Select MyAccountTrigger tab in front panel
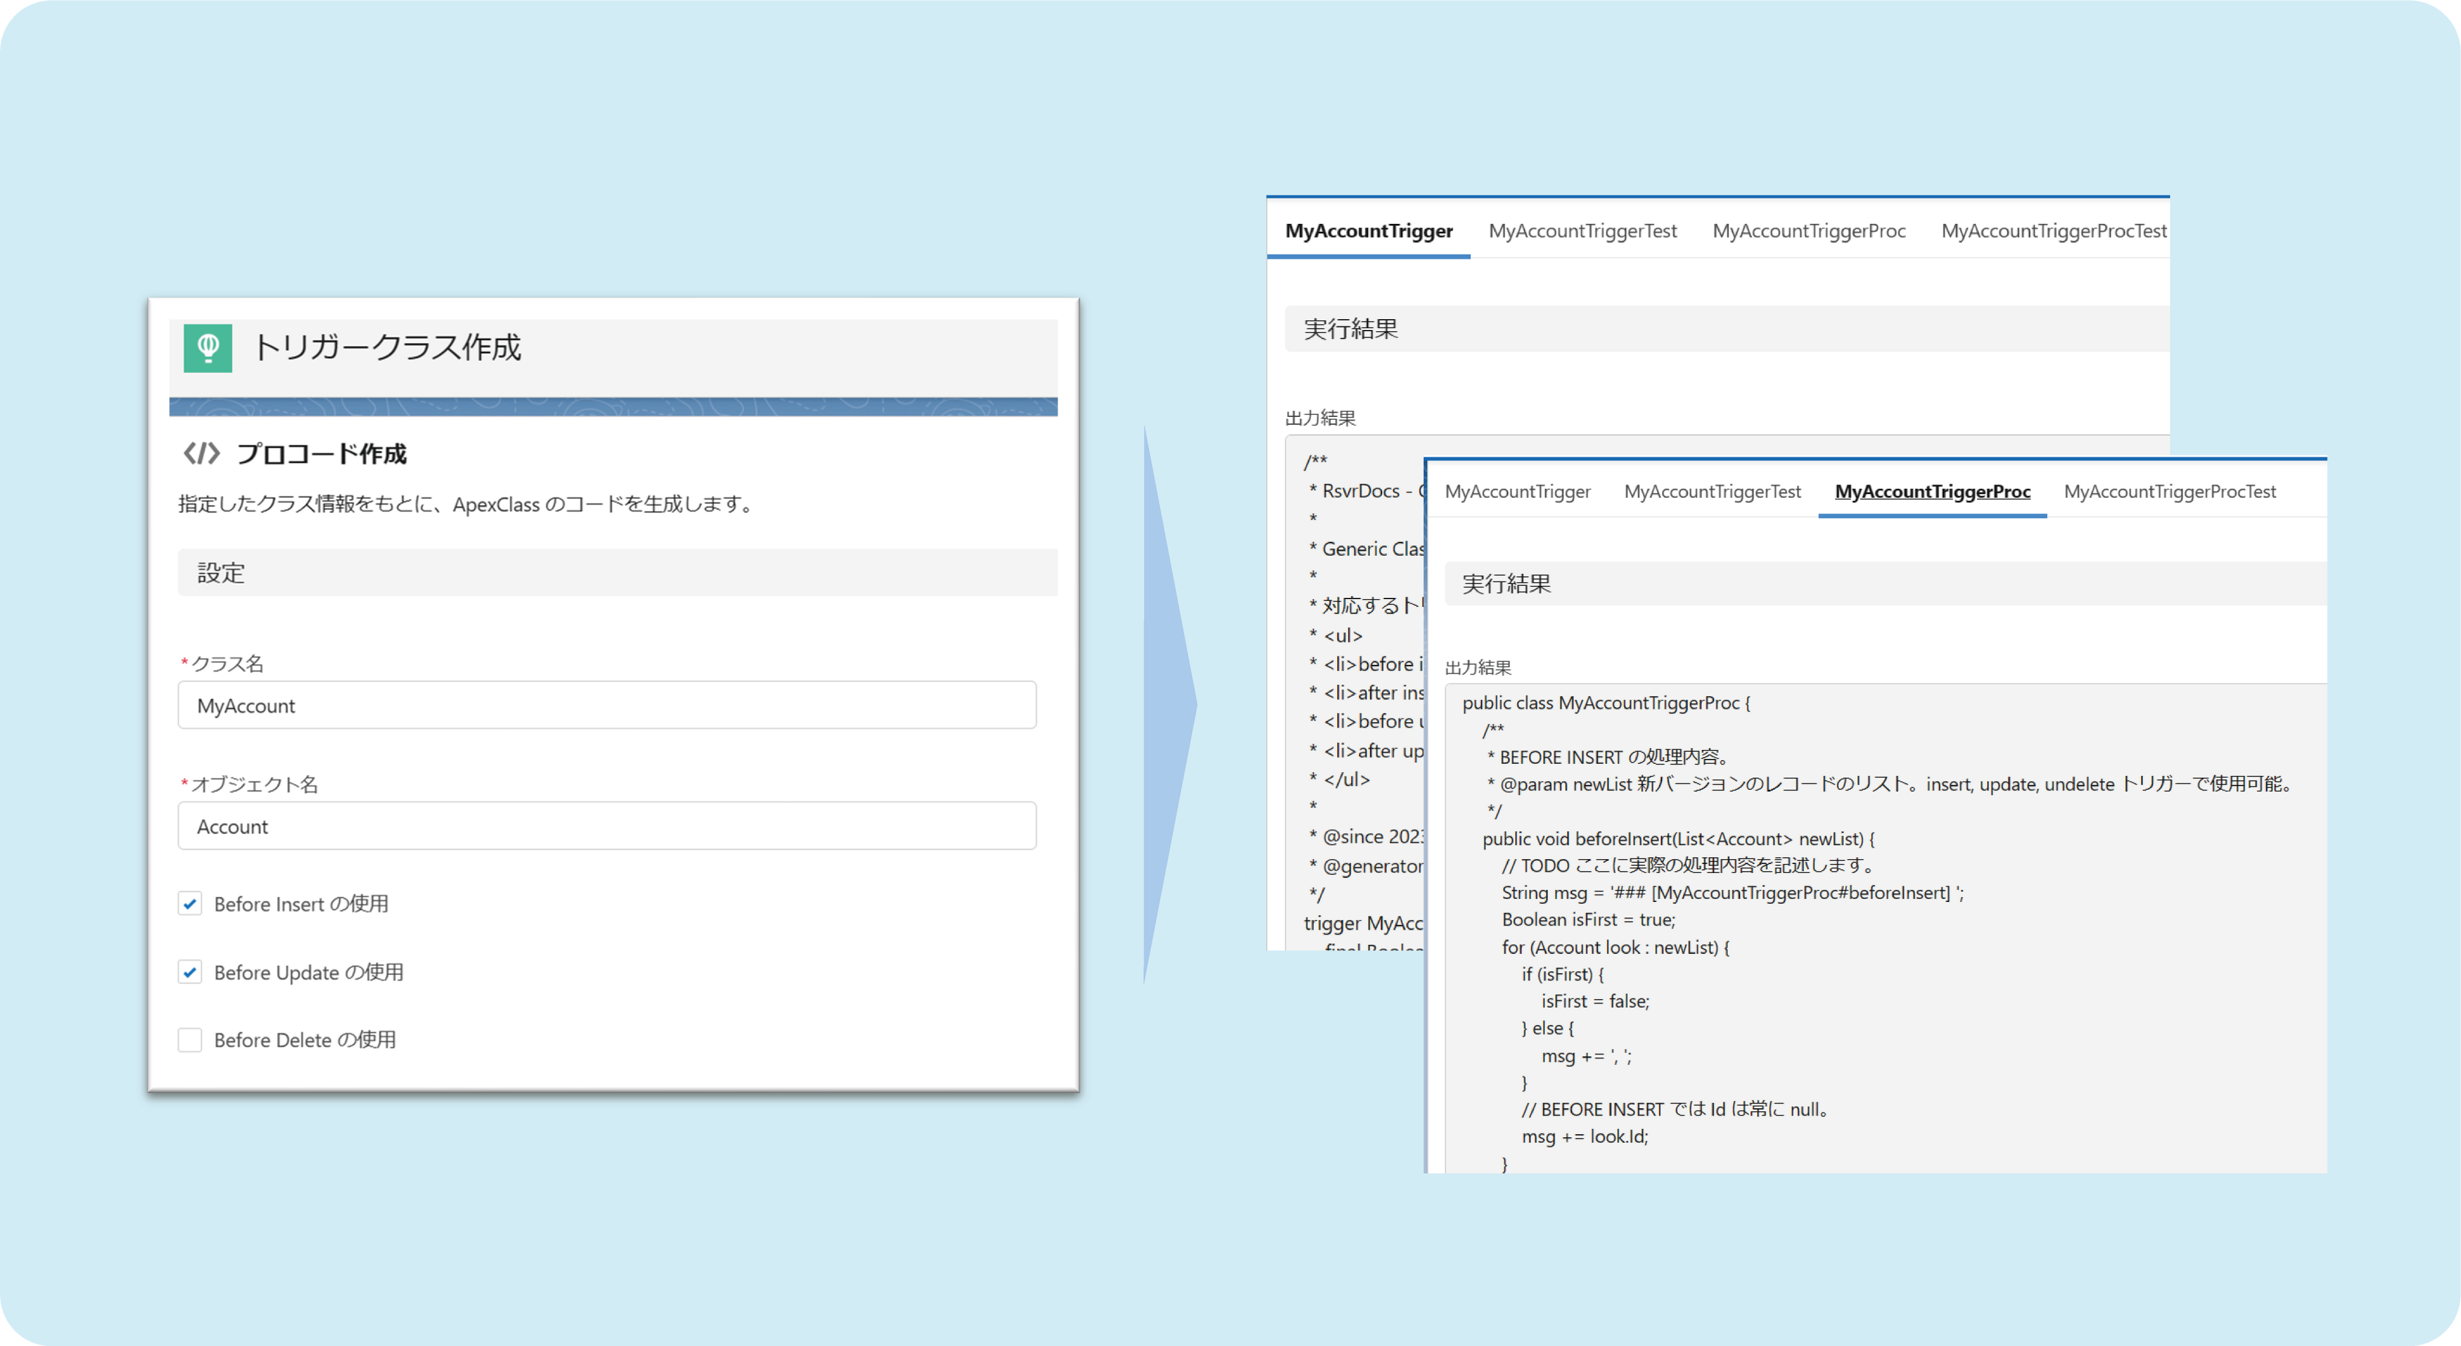2461x1346 pixels. coord(1517,491)
